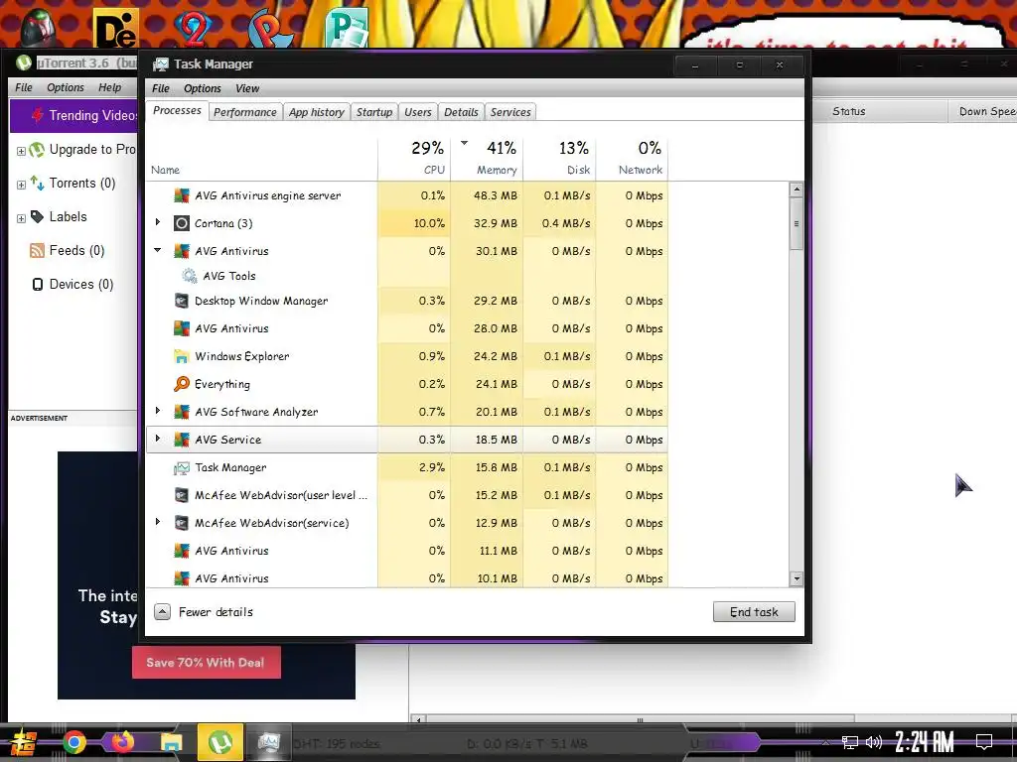Open uTorrent Options menu

click(x=65, y=87)
